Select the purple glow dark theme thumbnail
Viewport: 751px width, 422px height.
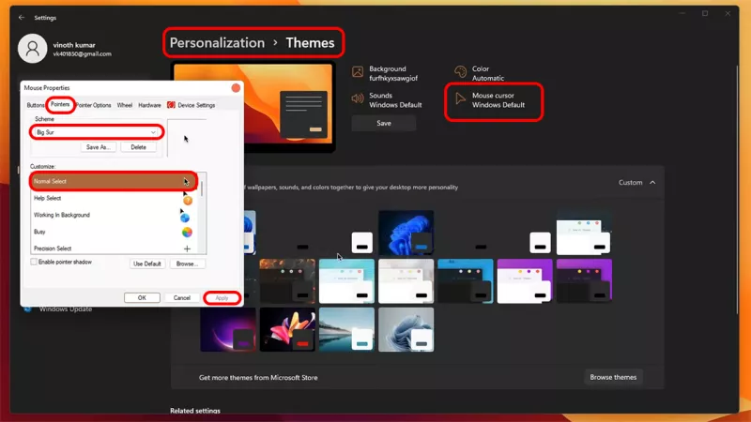click(228, 329)
